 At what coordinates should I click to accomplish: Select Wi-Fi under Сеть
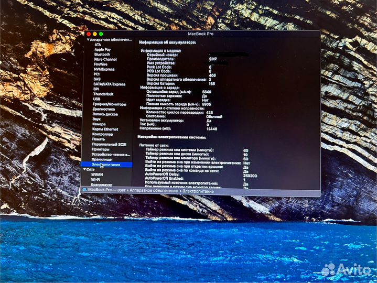95,179
